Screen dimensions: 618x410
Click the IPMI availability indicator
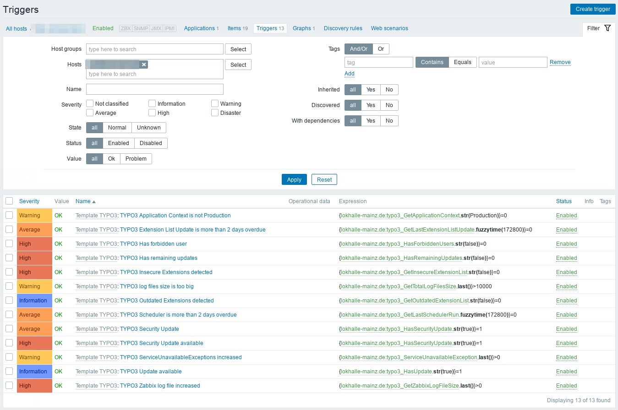point(170,28)
